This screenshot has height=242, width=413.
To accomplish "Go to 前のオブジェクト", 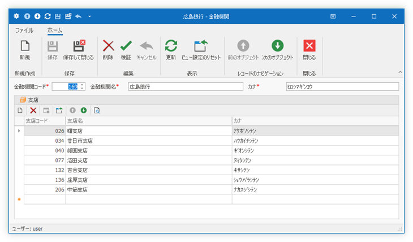I will (243, 50).
